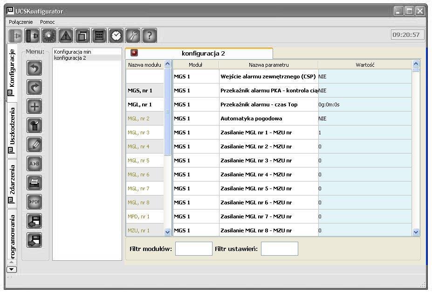Select module MGL, nr 4

(144, 146)
